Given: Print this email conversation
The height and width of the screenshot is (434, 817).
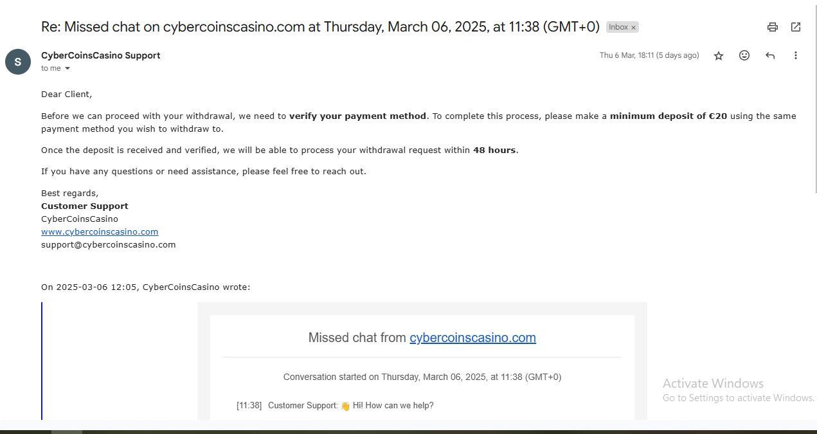Looking at the screenshot, I should pyautogui.click(x=773, y=27).
